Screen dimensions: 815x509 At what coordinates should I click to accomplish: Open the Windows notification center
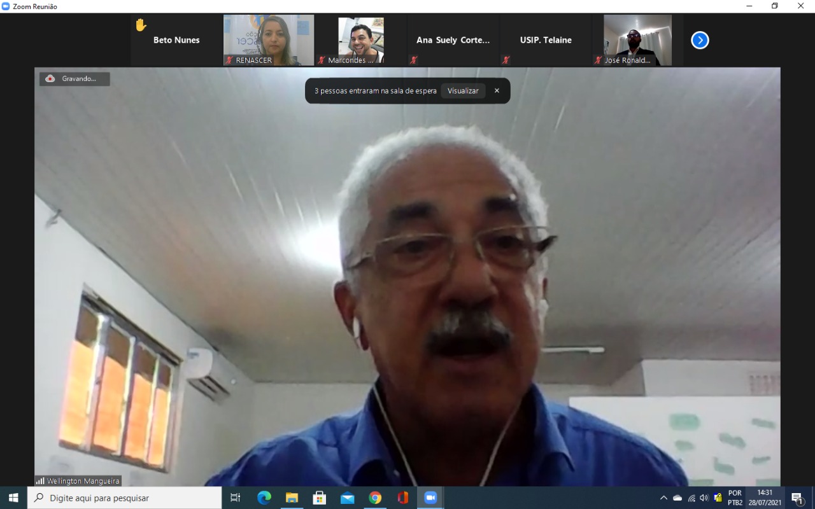tap(797, 498)
